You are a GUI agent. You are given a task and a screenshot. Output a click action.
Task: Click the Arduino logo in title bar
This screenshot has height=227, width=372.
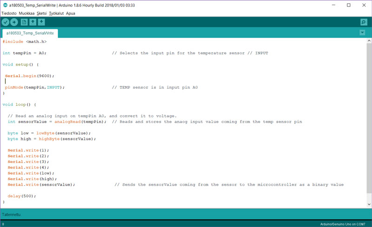5,5
